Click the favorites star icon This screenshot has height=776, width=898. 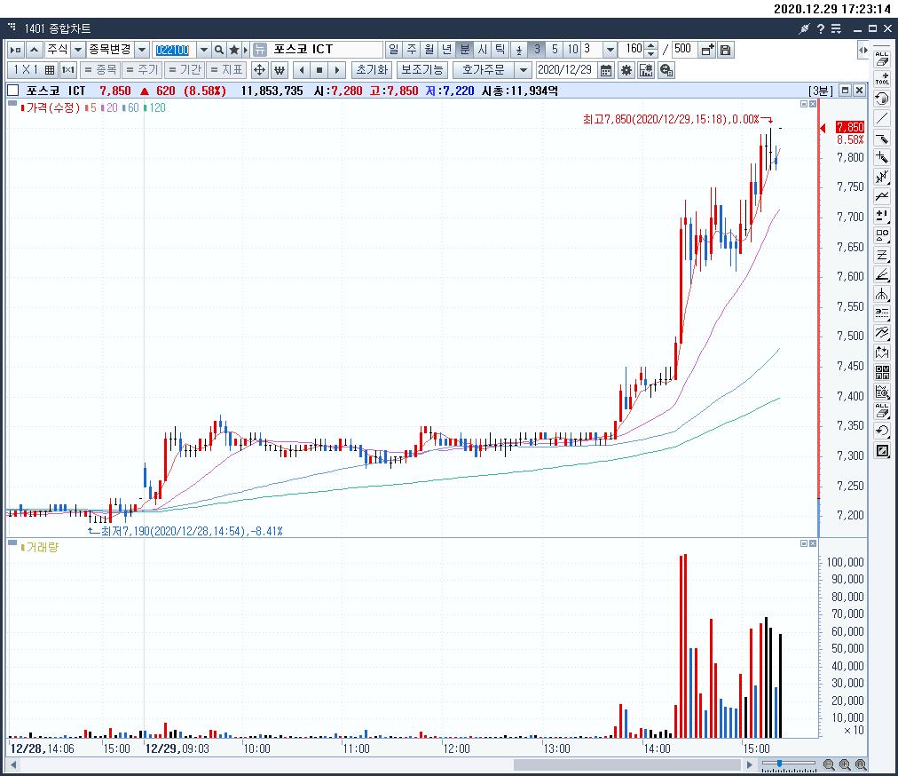[x=235, y=50]
